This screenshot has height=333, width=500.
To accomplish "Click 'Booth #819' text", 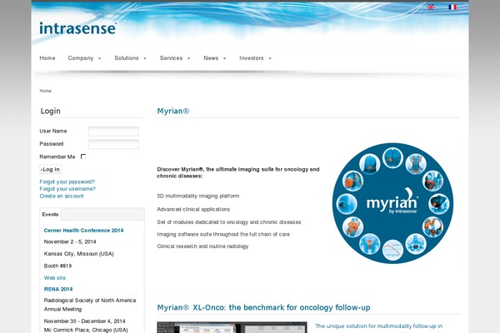I will (57, 266).
